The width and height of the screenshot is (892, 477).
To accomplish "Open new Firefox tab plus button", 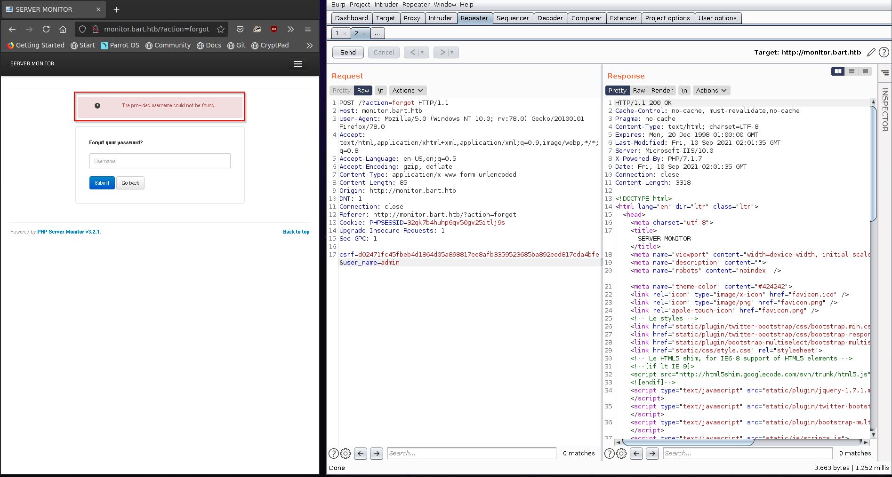I will [117, 9].
